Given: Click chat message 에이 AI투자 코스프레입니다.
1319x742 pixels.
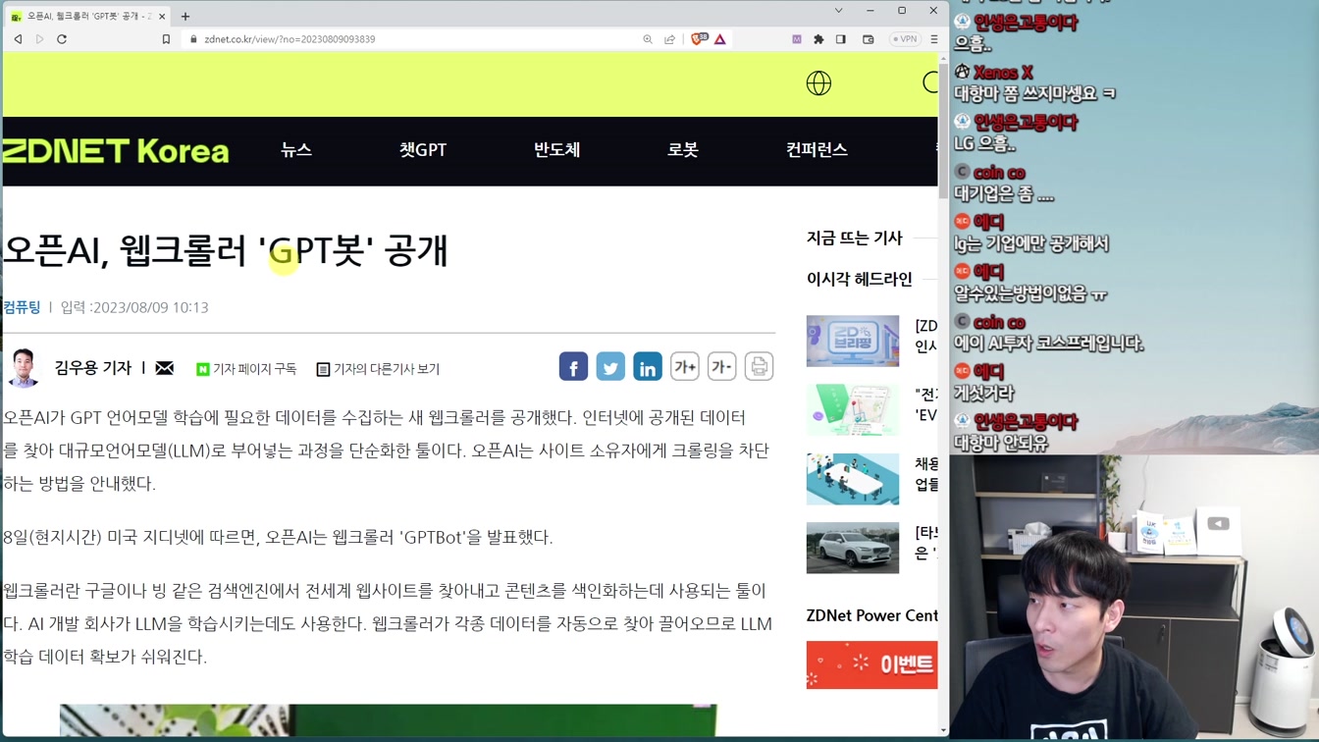Looking at the screenshot, I should coord(1049,344).
